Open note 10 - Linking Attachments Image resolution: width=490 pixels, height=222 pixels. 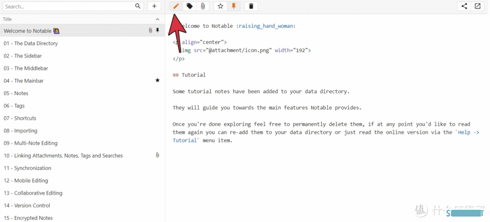[x=83, y=155]
